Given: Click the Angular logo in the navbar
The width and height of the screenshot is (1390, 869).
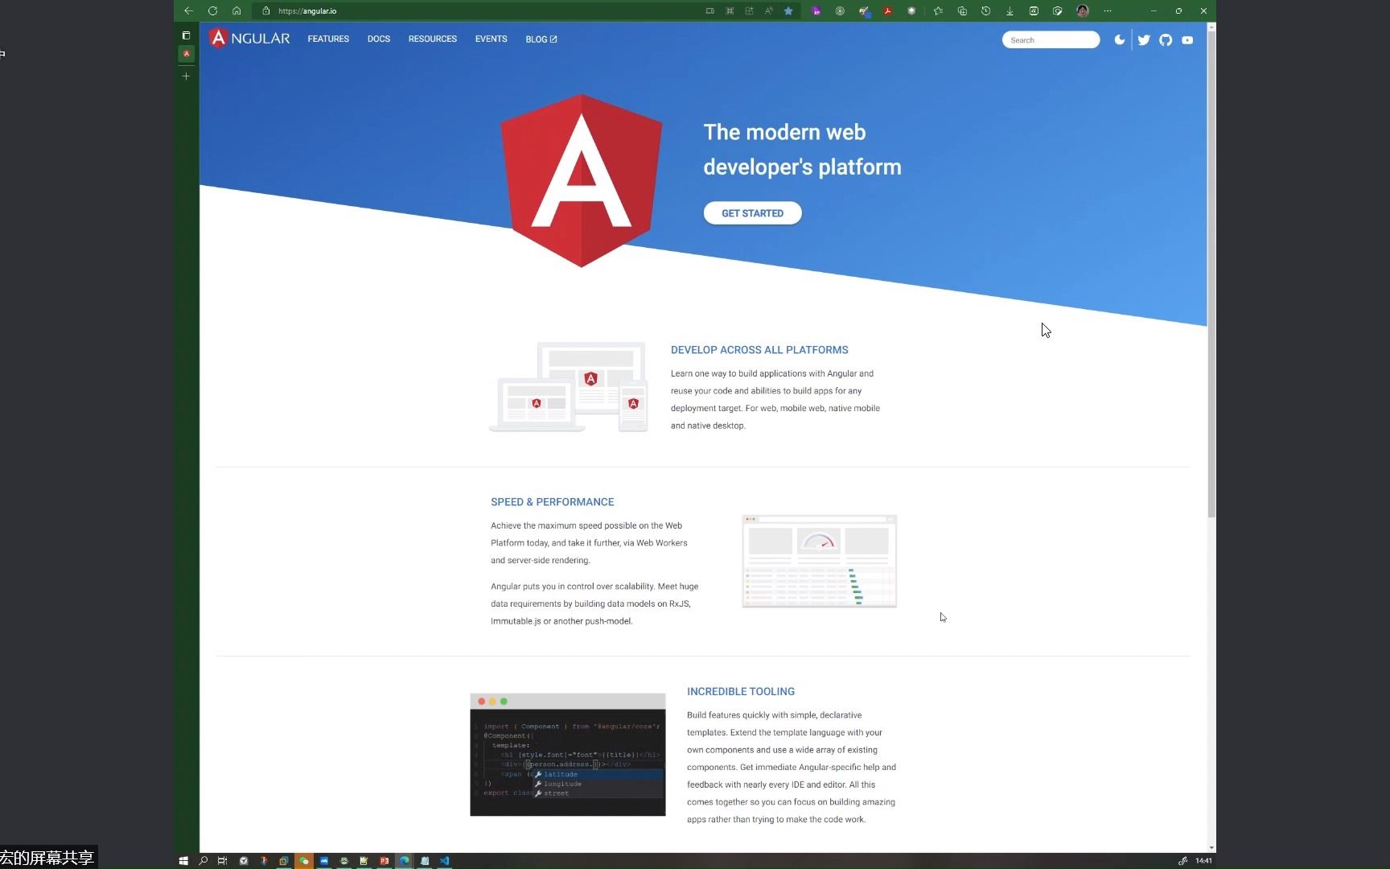Looking at the screenshot, I should point(249,39).
